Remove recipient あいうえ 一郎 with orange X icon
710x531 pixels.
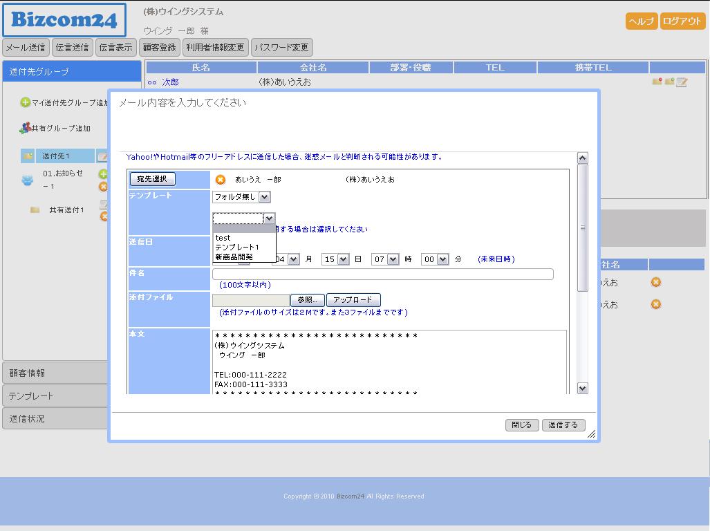pos(221,180)
